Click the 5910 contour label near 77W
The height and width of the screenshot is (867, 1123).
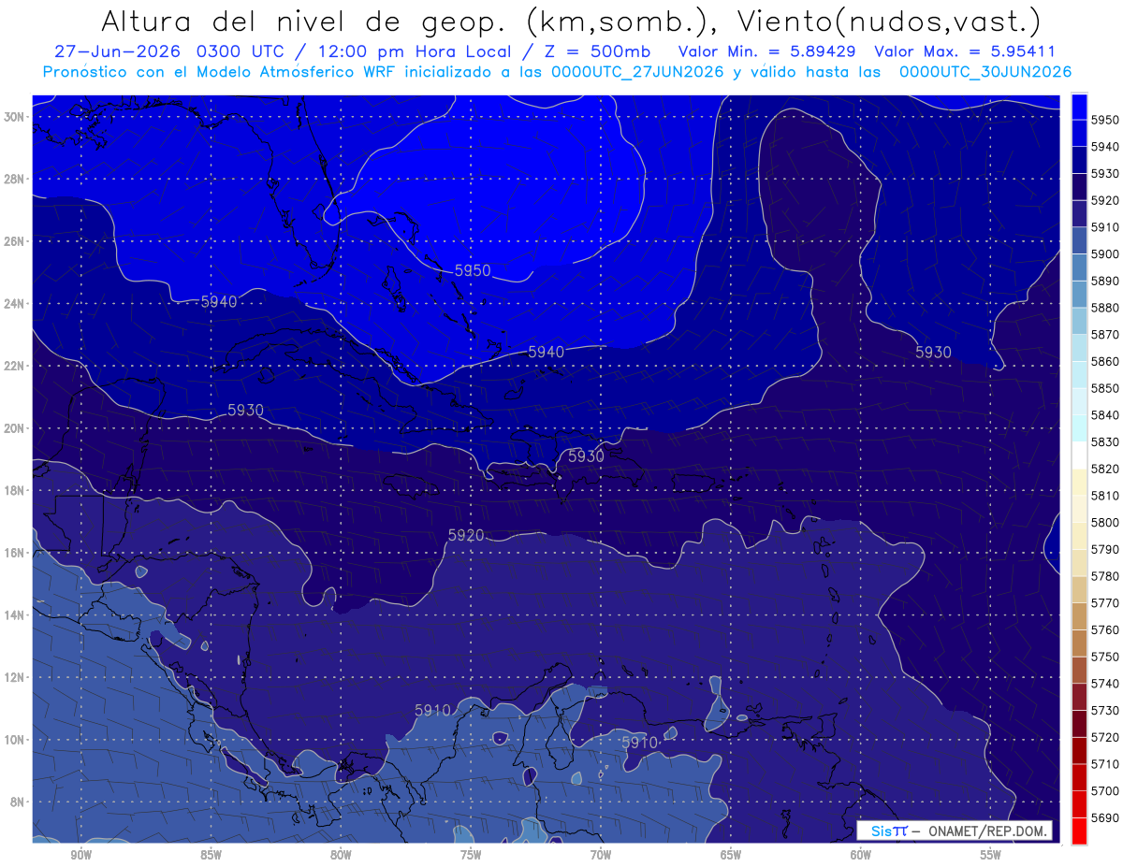coord(432,710)
